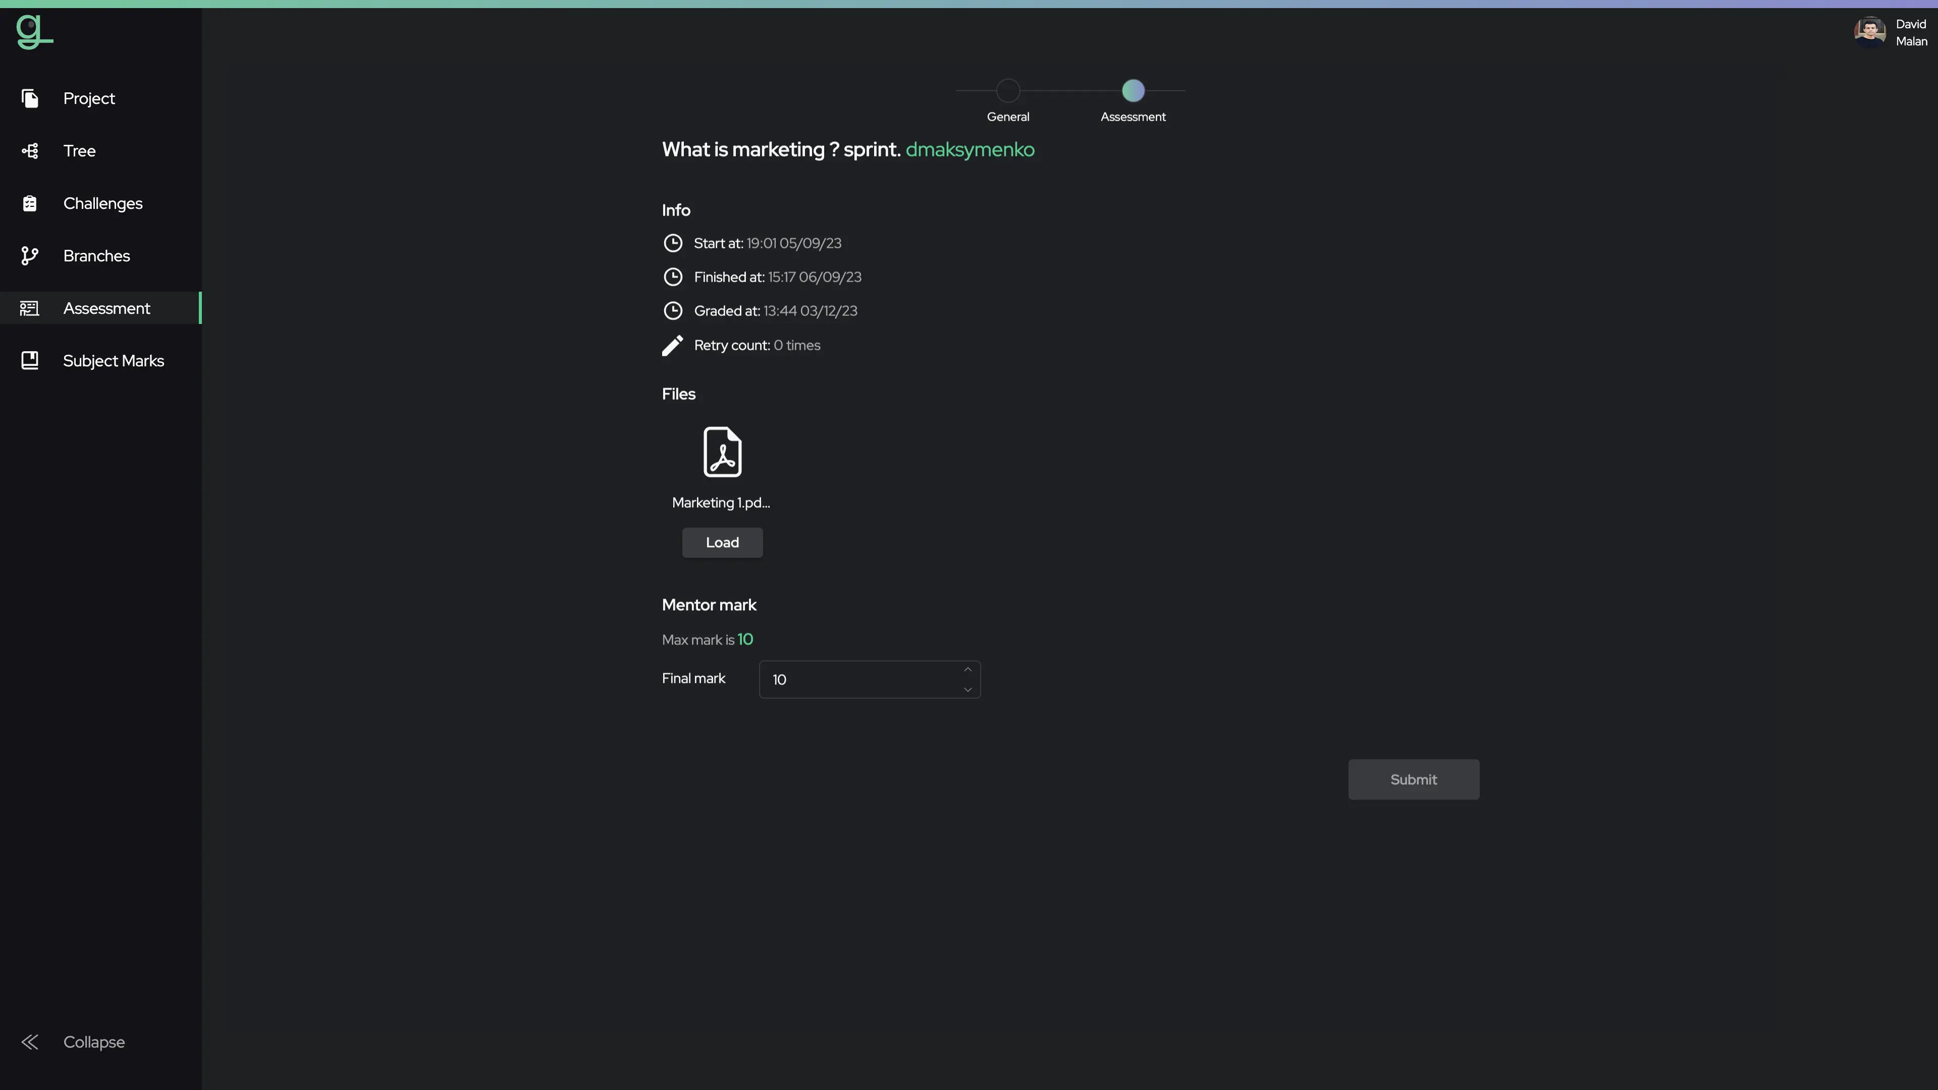
Task: Click the Subject Marks icon in sidebar
Action: 29,361
